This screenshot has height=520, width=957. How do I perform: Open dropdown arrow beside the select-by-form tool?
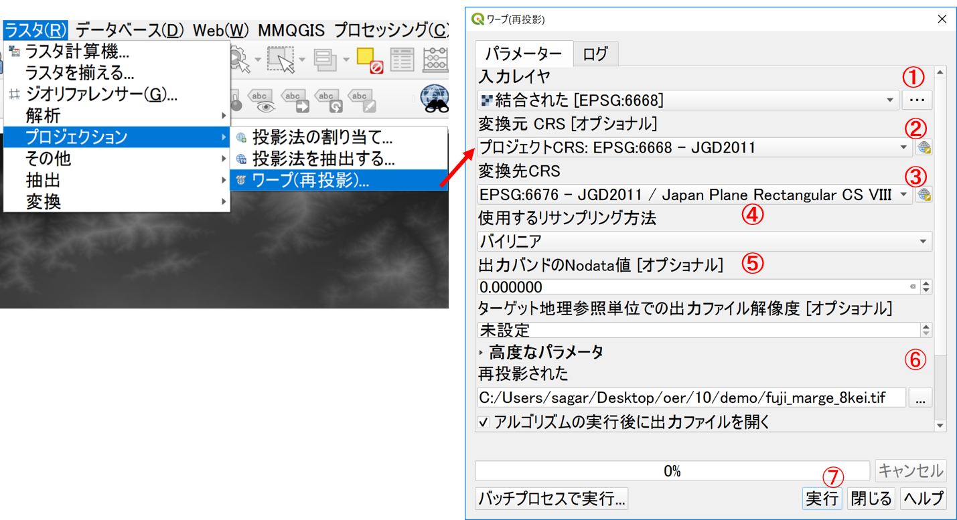(346, 60)
